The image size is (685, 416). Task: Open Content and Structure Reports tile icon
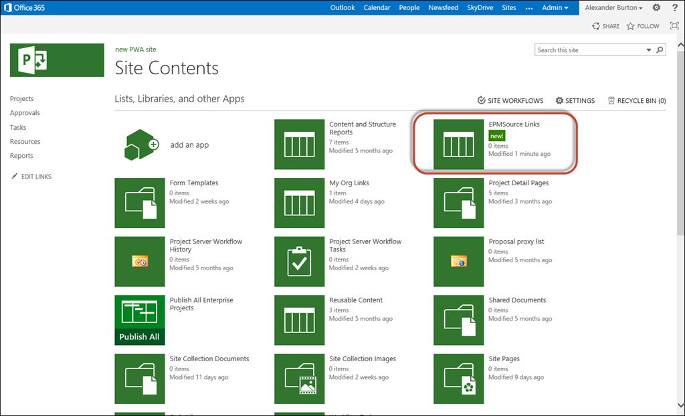(299, 144)
